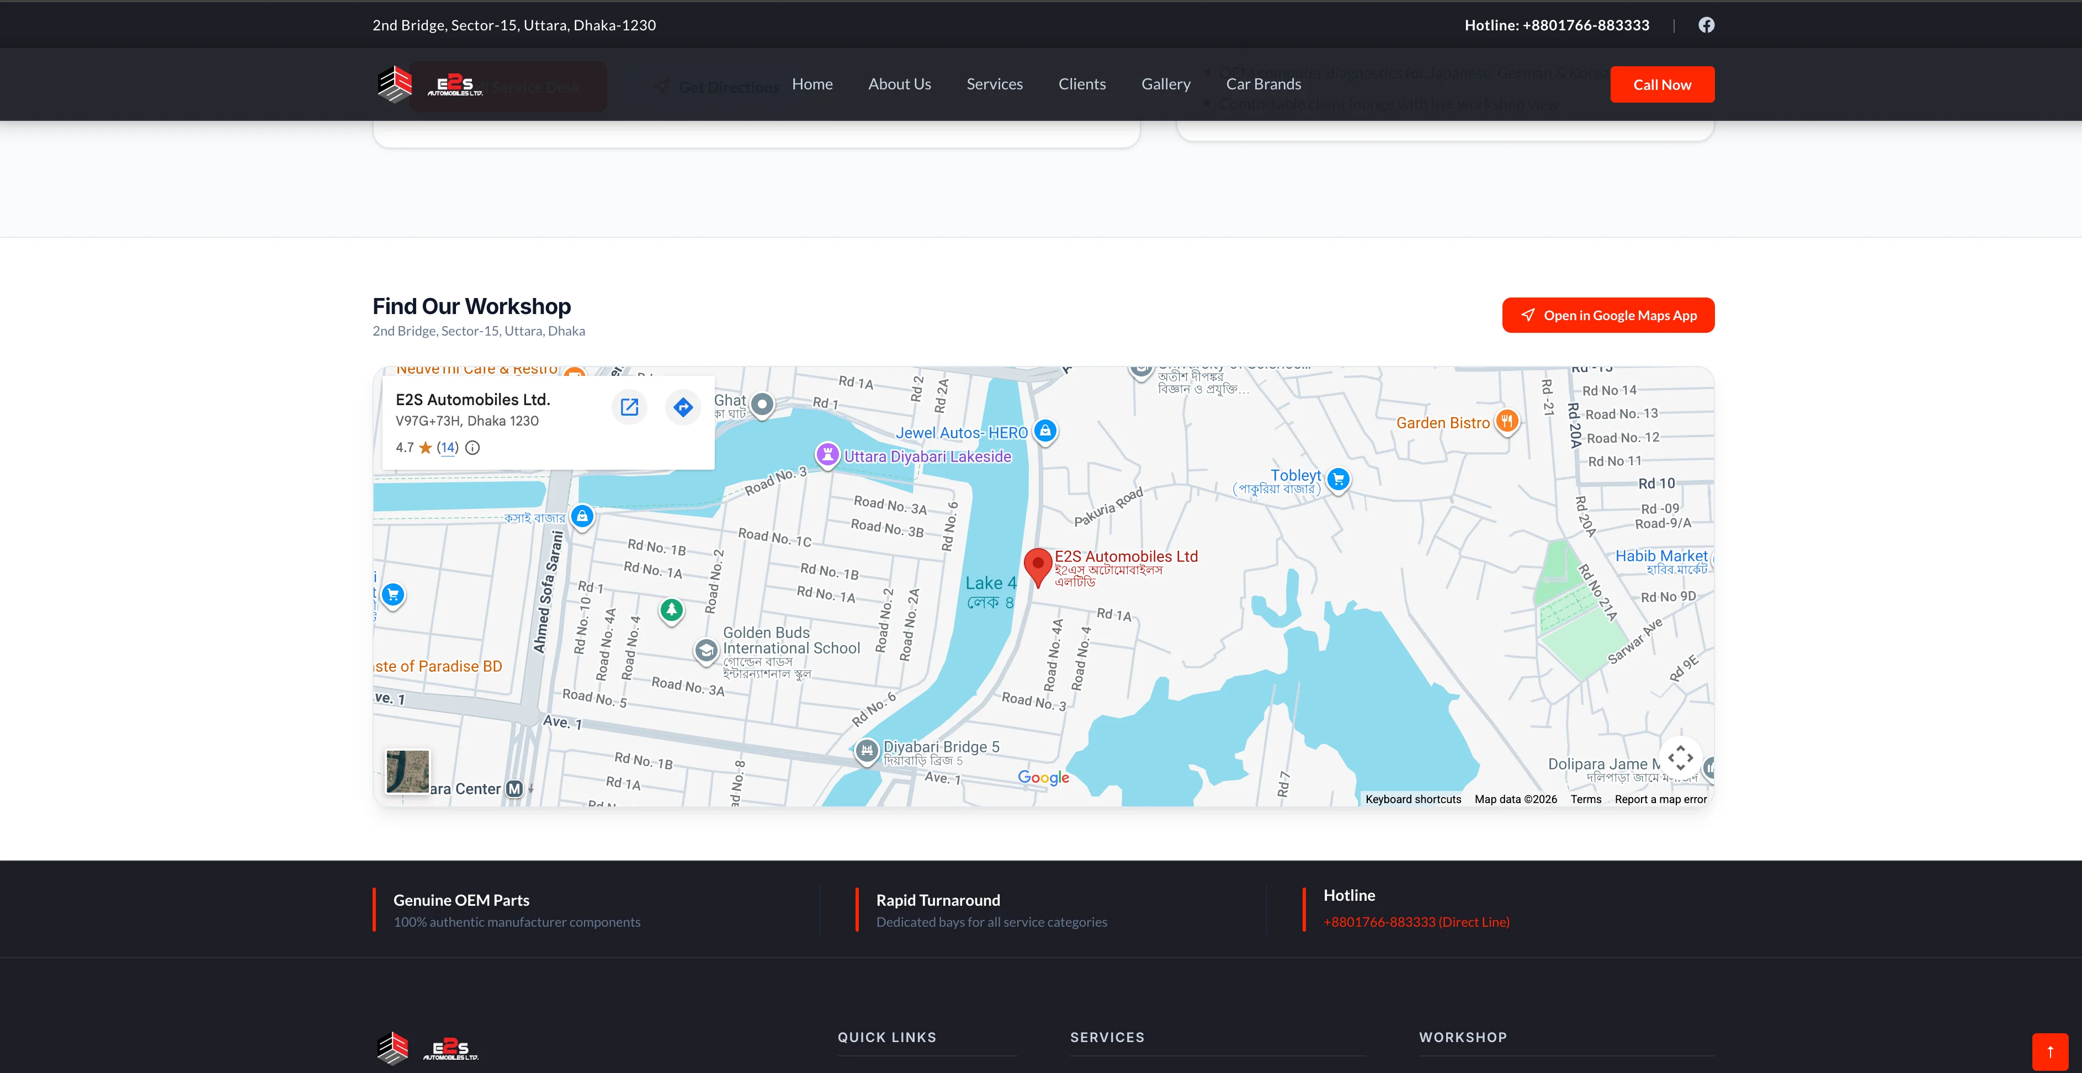Click the blue lock marker near কসাই বাজার

[582, 516]
